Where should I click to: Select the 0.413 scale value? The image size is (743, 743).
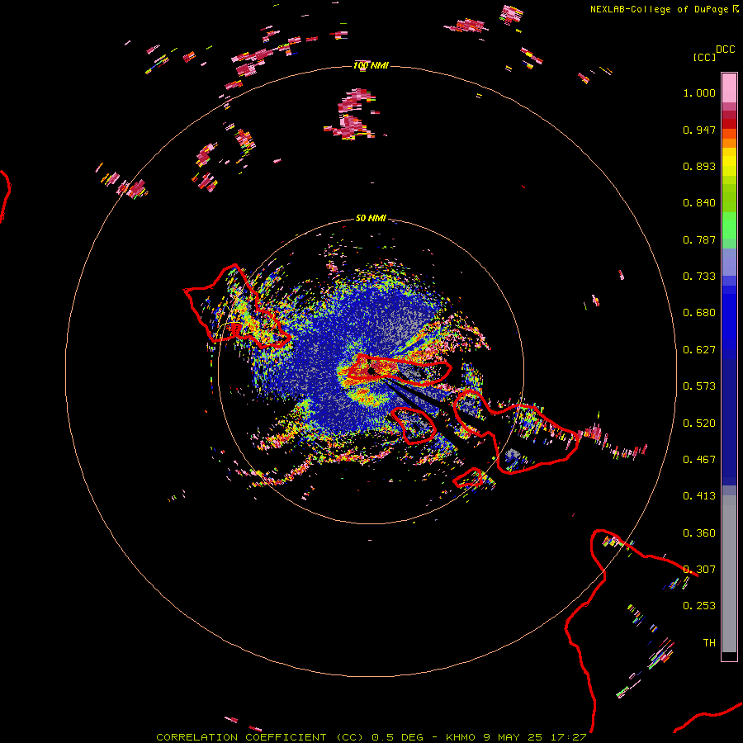(x=699, y=496)
